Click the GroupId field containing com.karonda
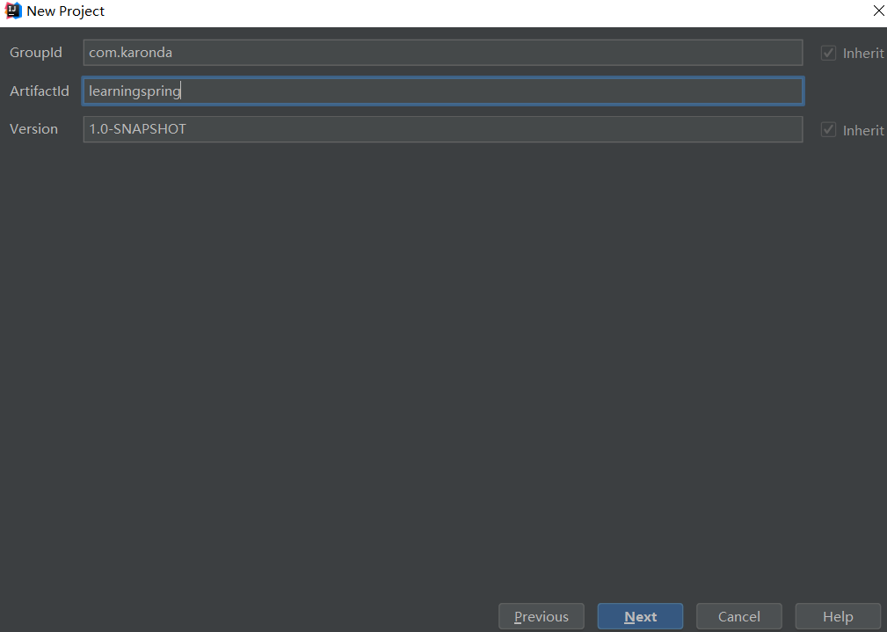887x632 pixels. click(442, 53)
